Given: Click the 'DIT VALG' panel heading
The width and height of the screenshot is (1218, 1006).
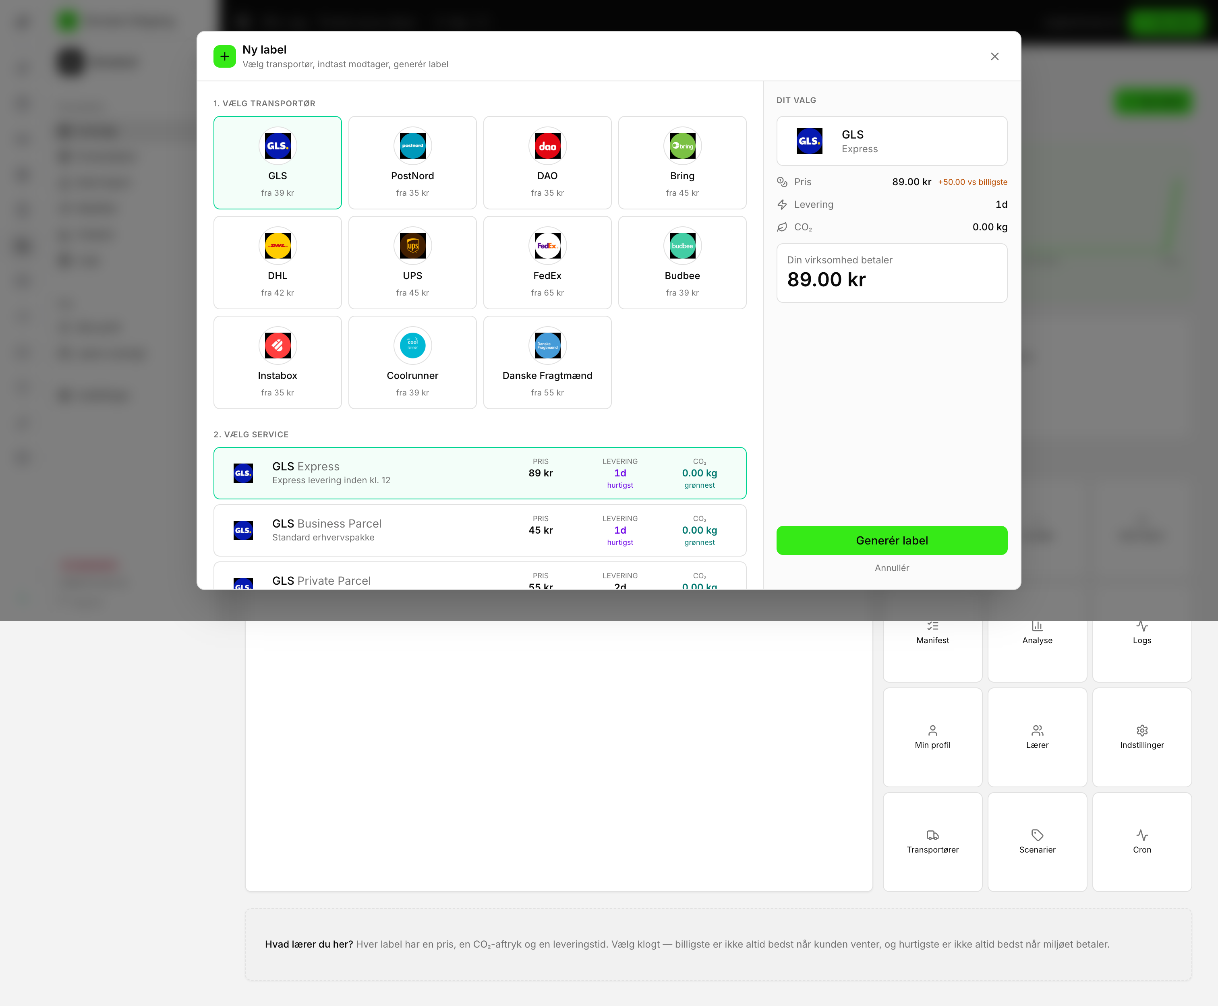Looking at the screenshot, I should point(796,100).
